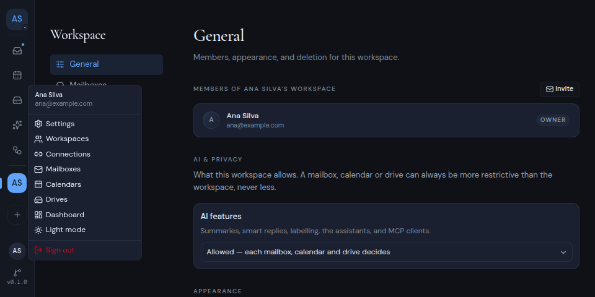Open the AS workspace switcher at top

tap(17, 19)
